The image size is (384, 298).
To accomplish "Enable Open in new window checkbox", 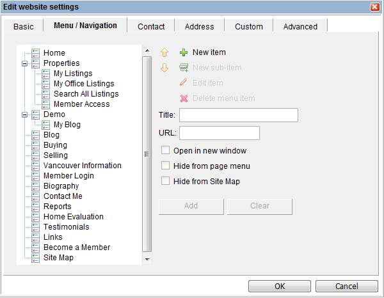I will pos(165,150).
